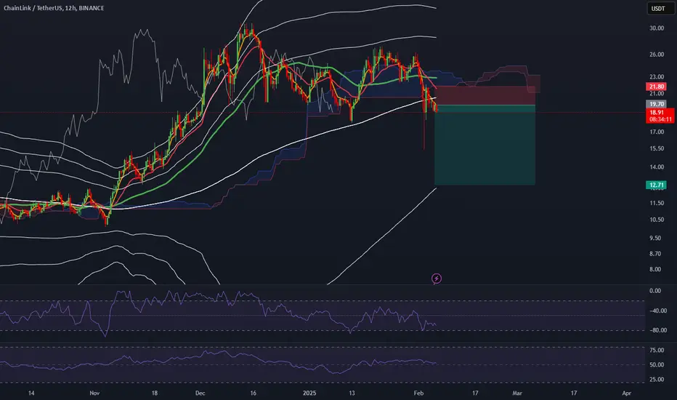Click the gray 19.70 entry price label
This screenshot has height=400, width=677.
(657, 104)
